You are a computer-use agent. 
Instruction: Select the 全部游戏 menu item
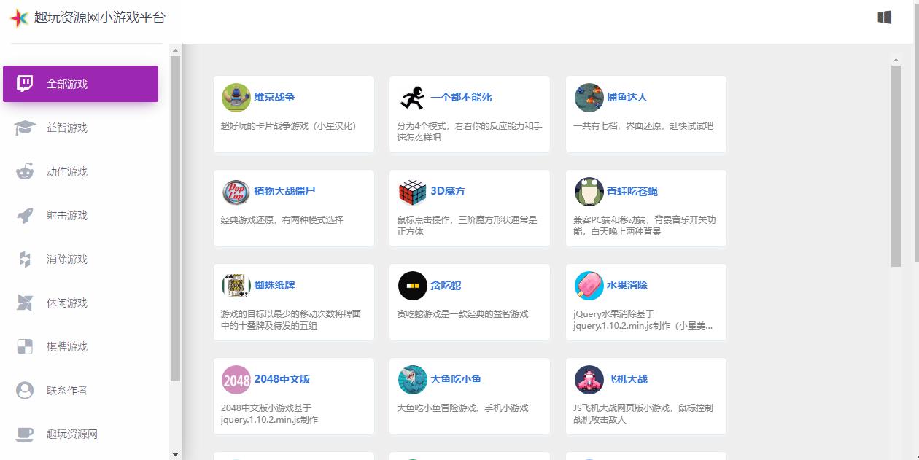click(x=80, y=84)
